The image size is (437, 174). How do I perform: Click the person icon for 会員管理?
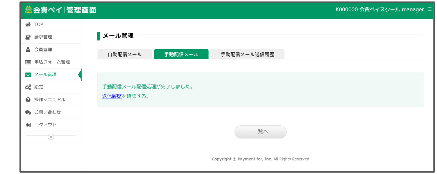point(28,49)
